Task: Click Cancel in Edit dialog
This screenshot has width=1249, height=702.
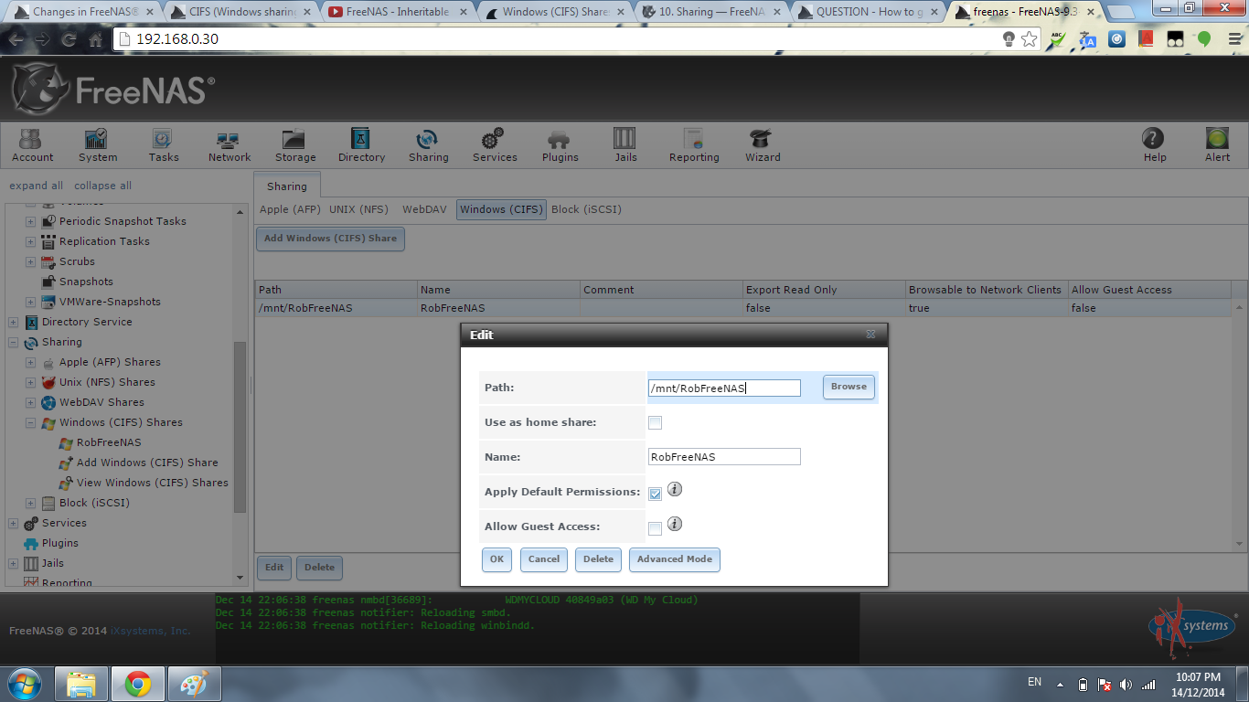Action: click(543, 559)
